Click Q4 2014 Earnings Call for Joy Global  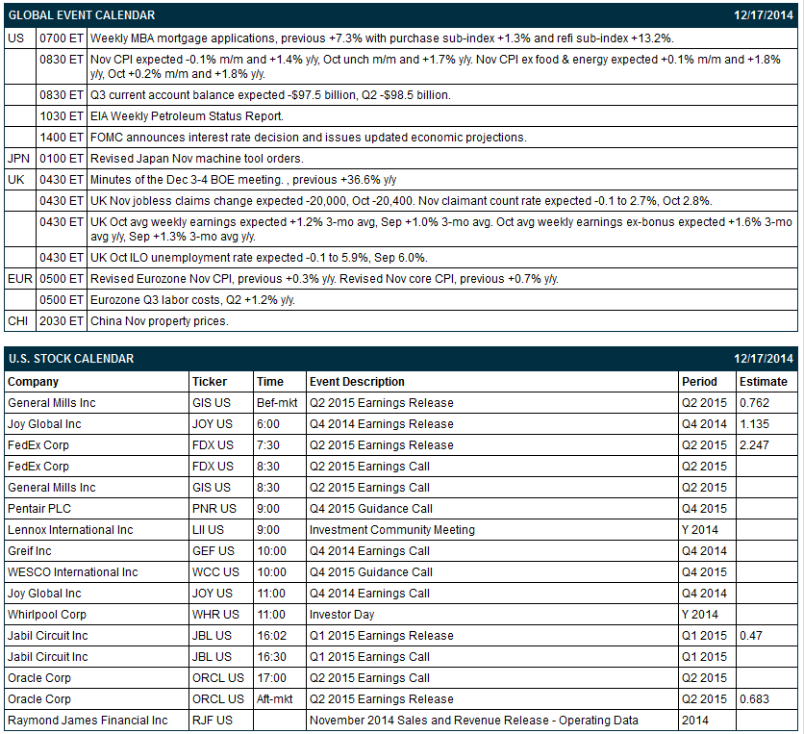[369, 594]
